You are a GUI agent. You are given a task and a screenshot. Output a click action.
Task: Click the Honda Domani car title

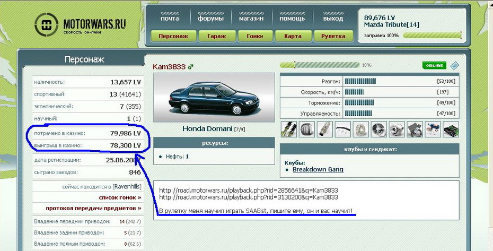pos(207,129)
